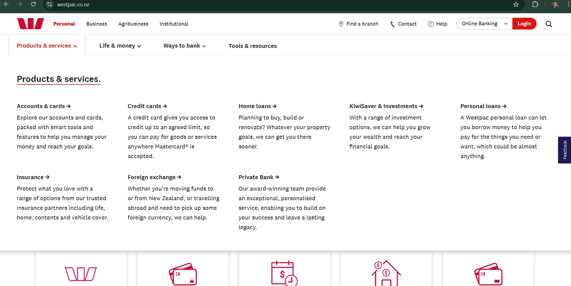This screenshot has width=571, height=286.
Task: Click the text "Explore our accounts and cards,"
Action: tap(60, 118)
